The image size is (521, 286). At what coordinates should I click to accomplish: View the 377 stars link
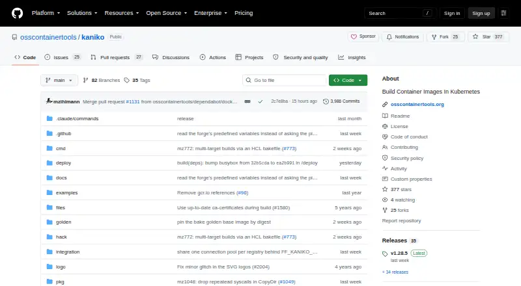(397, 189)
